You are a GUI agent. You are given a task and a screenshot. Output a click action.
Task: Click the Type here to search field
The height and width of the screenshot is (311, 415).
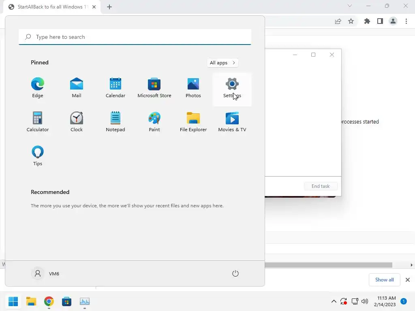click(135, 37)
